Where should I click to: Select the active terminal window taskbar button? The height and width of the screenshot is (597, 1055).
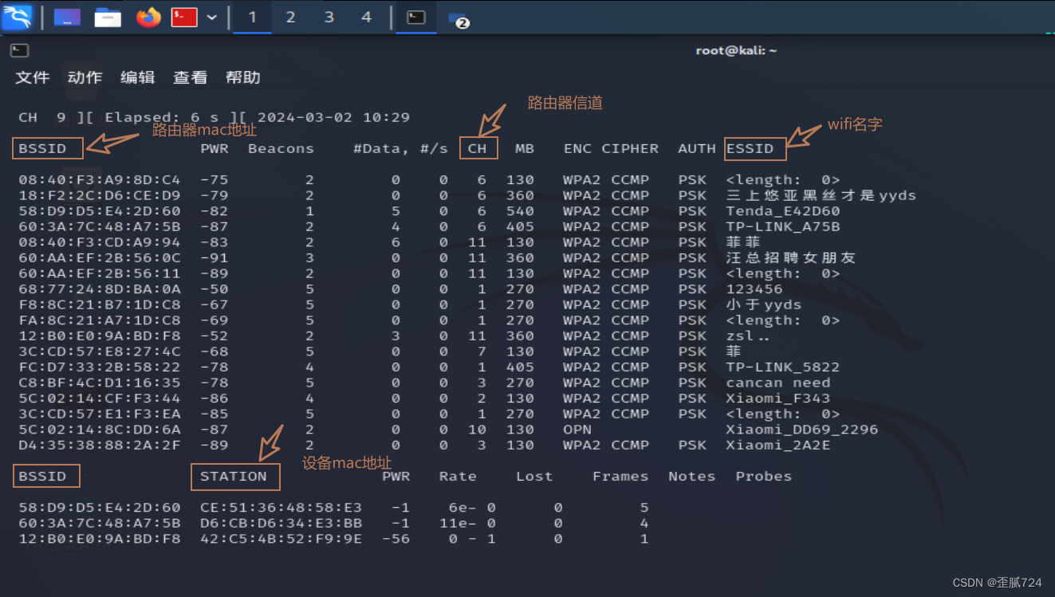click(x=416, y=17)
